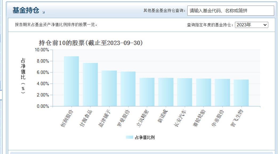Pick the 罗曼股份 bar
Image resolution: width=280 pixels, height=154 pixels.
coord(128,89)
